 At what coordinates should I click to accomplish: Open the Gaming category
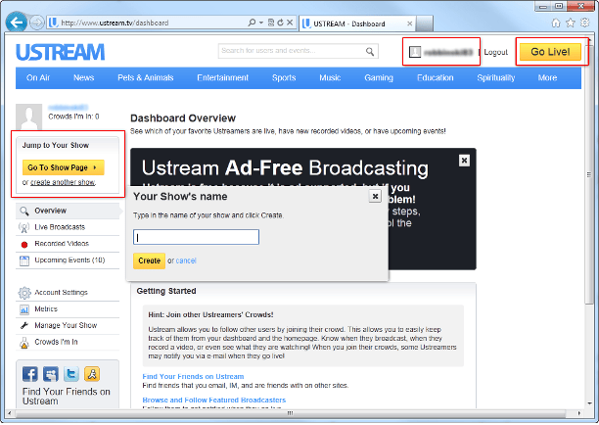379,78
